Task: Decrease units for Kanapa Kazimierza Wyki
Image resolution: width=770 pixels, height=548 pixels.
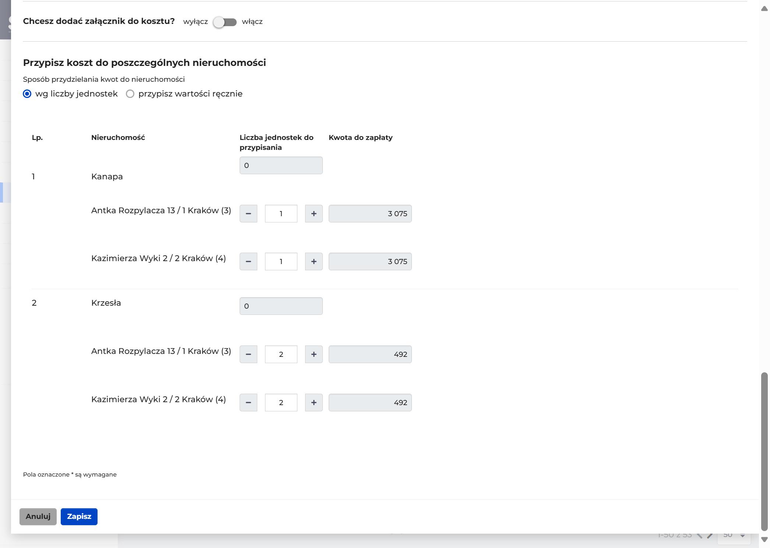Action: (x=248, y=261)
